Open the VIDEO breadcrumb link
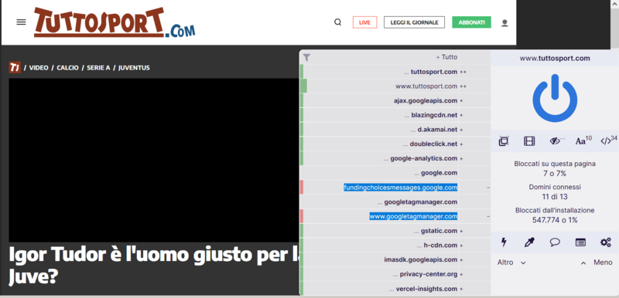Image resolution: width=619 pixels, height=298 pixels. [x=39, y=68]
